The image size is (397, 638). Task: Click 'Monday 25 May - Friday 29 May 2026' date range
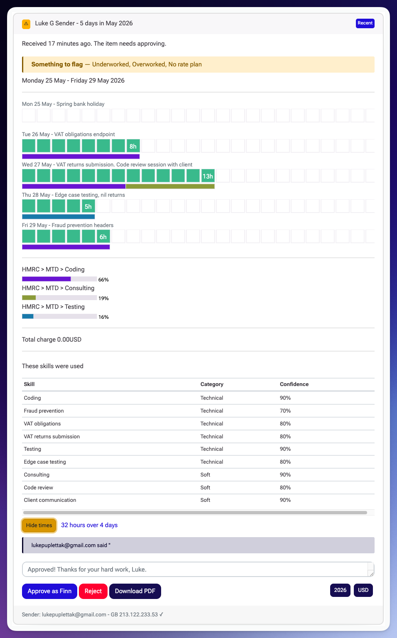pyautogui.click(x=73, y=81)
